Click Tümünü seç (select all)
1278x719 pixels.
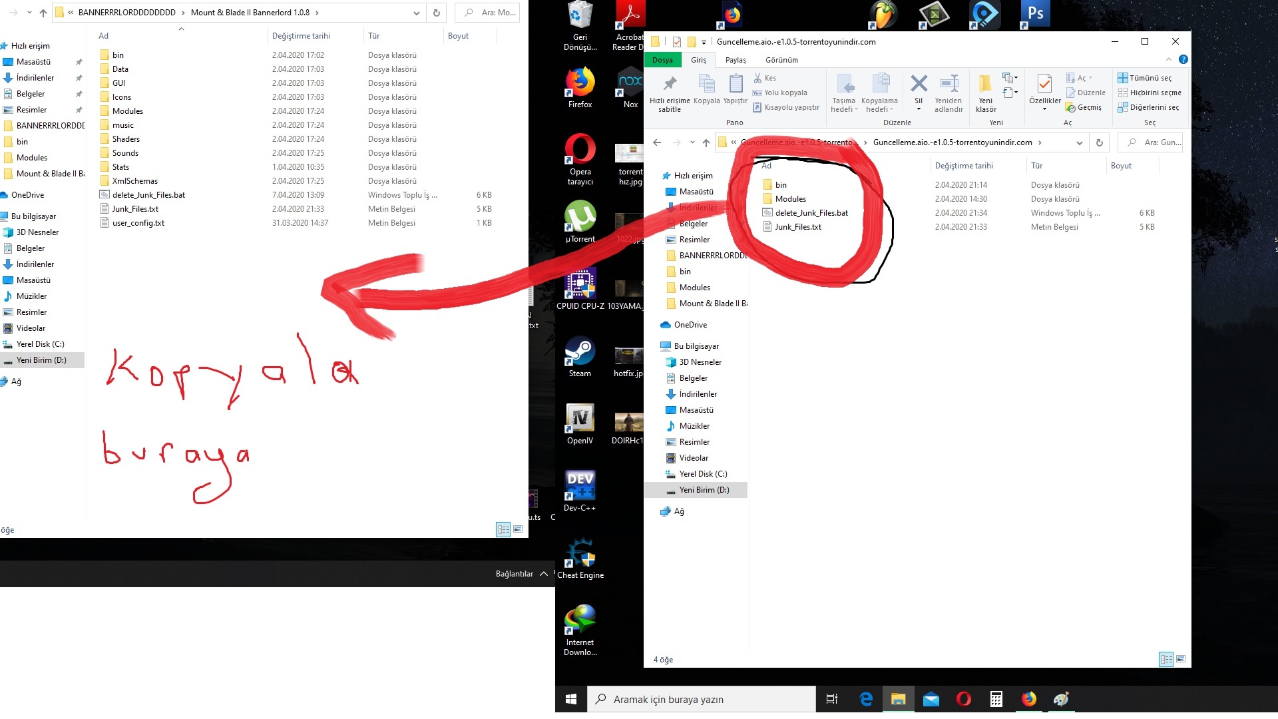pyautogui.click(x=1145, y=78)
